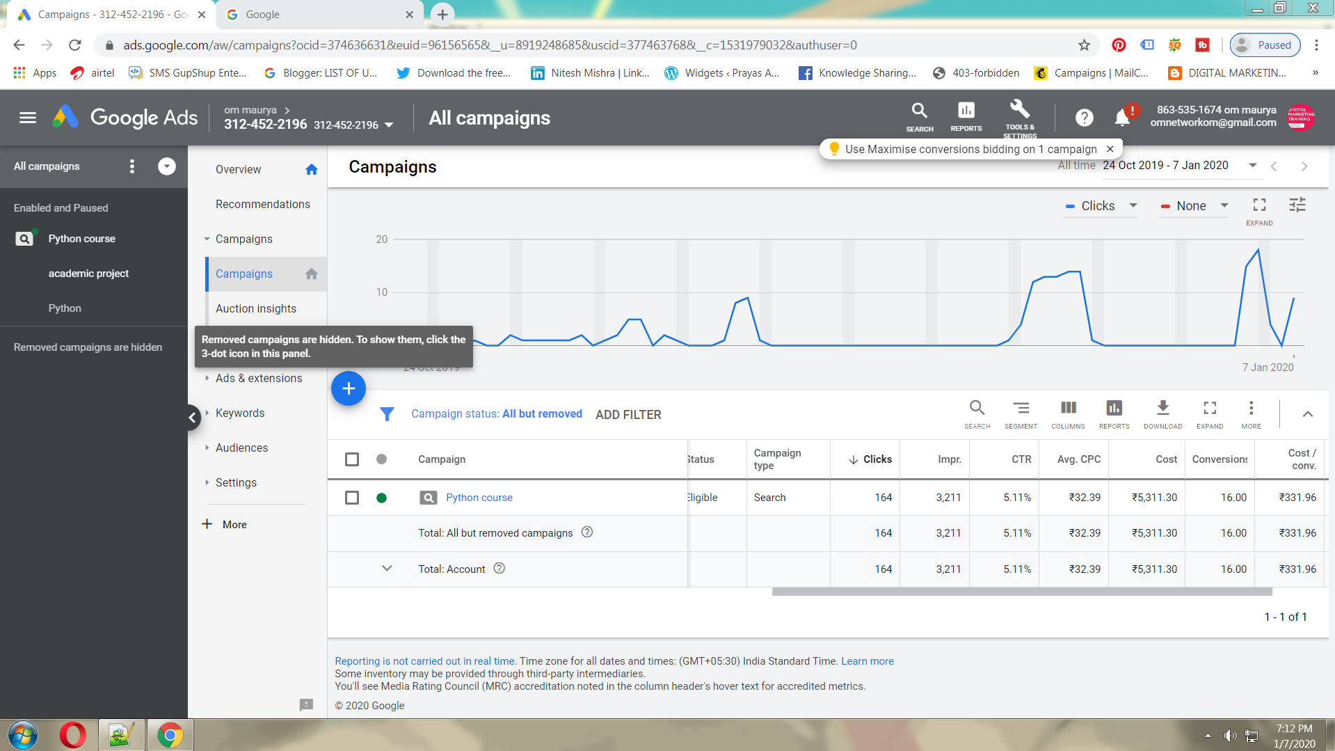Open the Python course campaign link
The height and width of the screenshot is (751, 1335).
pos(479,498)
